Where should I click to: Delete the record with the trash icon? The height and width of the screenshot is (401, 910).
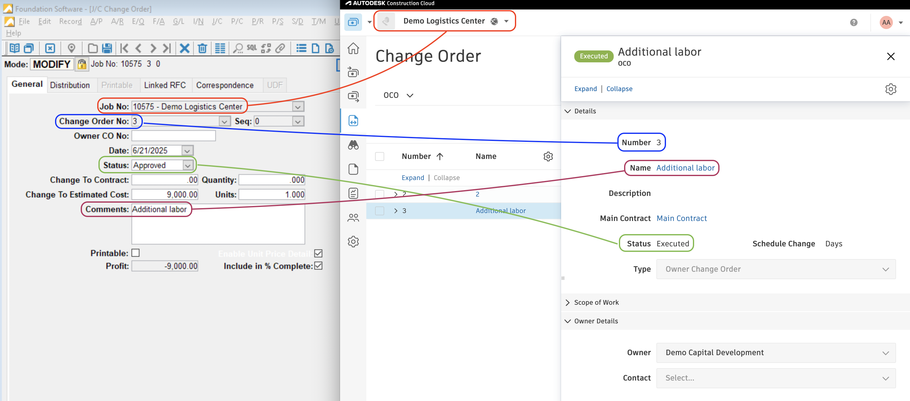[x=202, y=48]
